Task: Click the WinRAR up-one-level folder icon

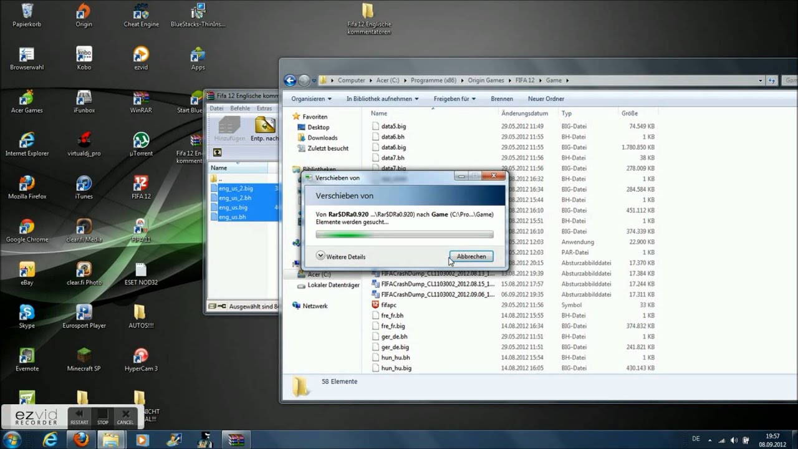Action: click(x=217, y=153)
